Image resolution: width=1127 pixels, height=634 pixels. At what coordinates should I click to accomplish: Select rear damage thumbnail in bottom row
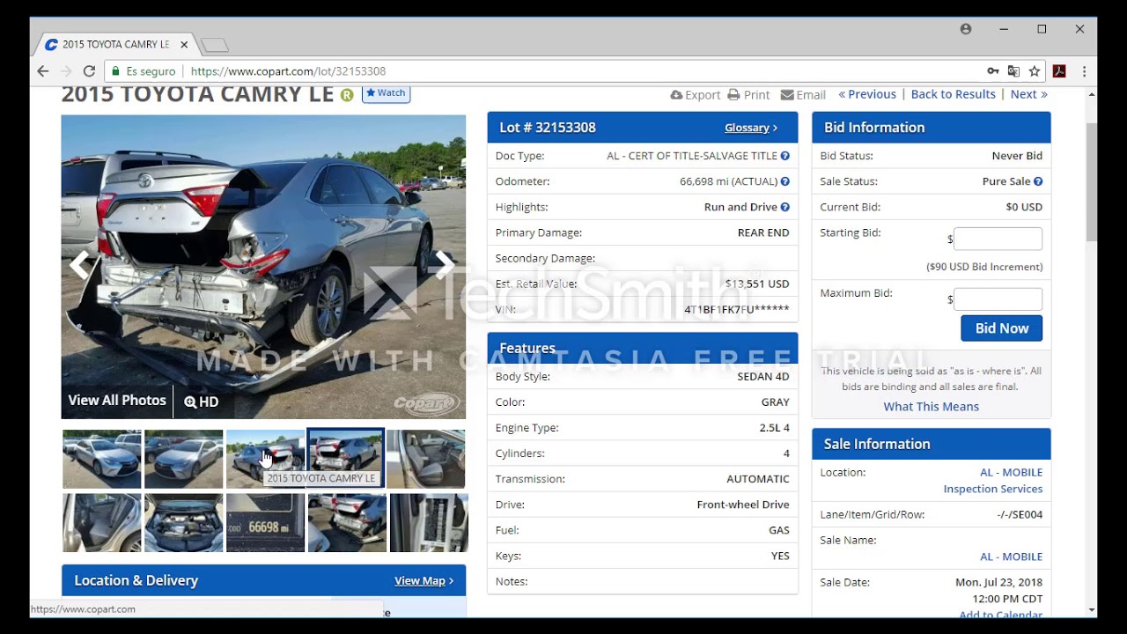[x=347, y=523]
